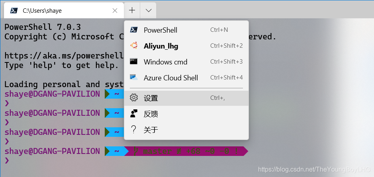This screenshot has height=177, width=374.
Task: Select the C:\Users\shaye tab
Action: 64,10
